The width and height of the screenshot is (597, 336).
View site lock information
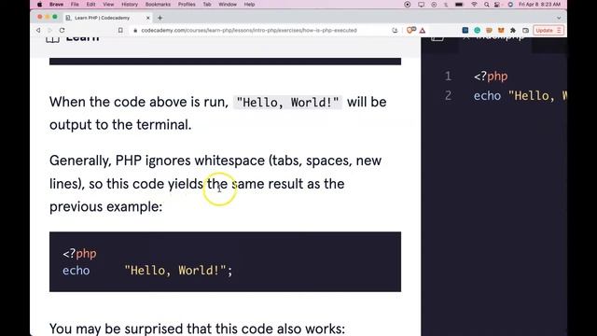tap(135, 31)
